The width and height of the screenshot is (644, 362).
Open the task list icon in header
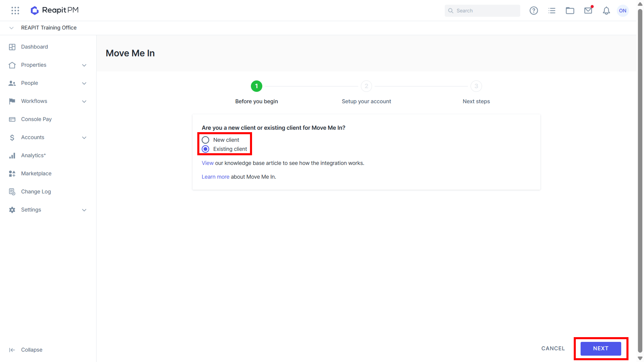(552, 11)
